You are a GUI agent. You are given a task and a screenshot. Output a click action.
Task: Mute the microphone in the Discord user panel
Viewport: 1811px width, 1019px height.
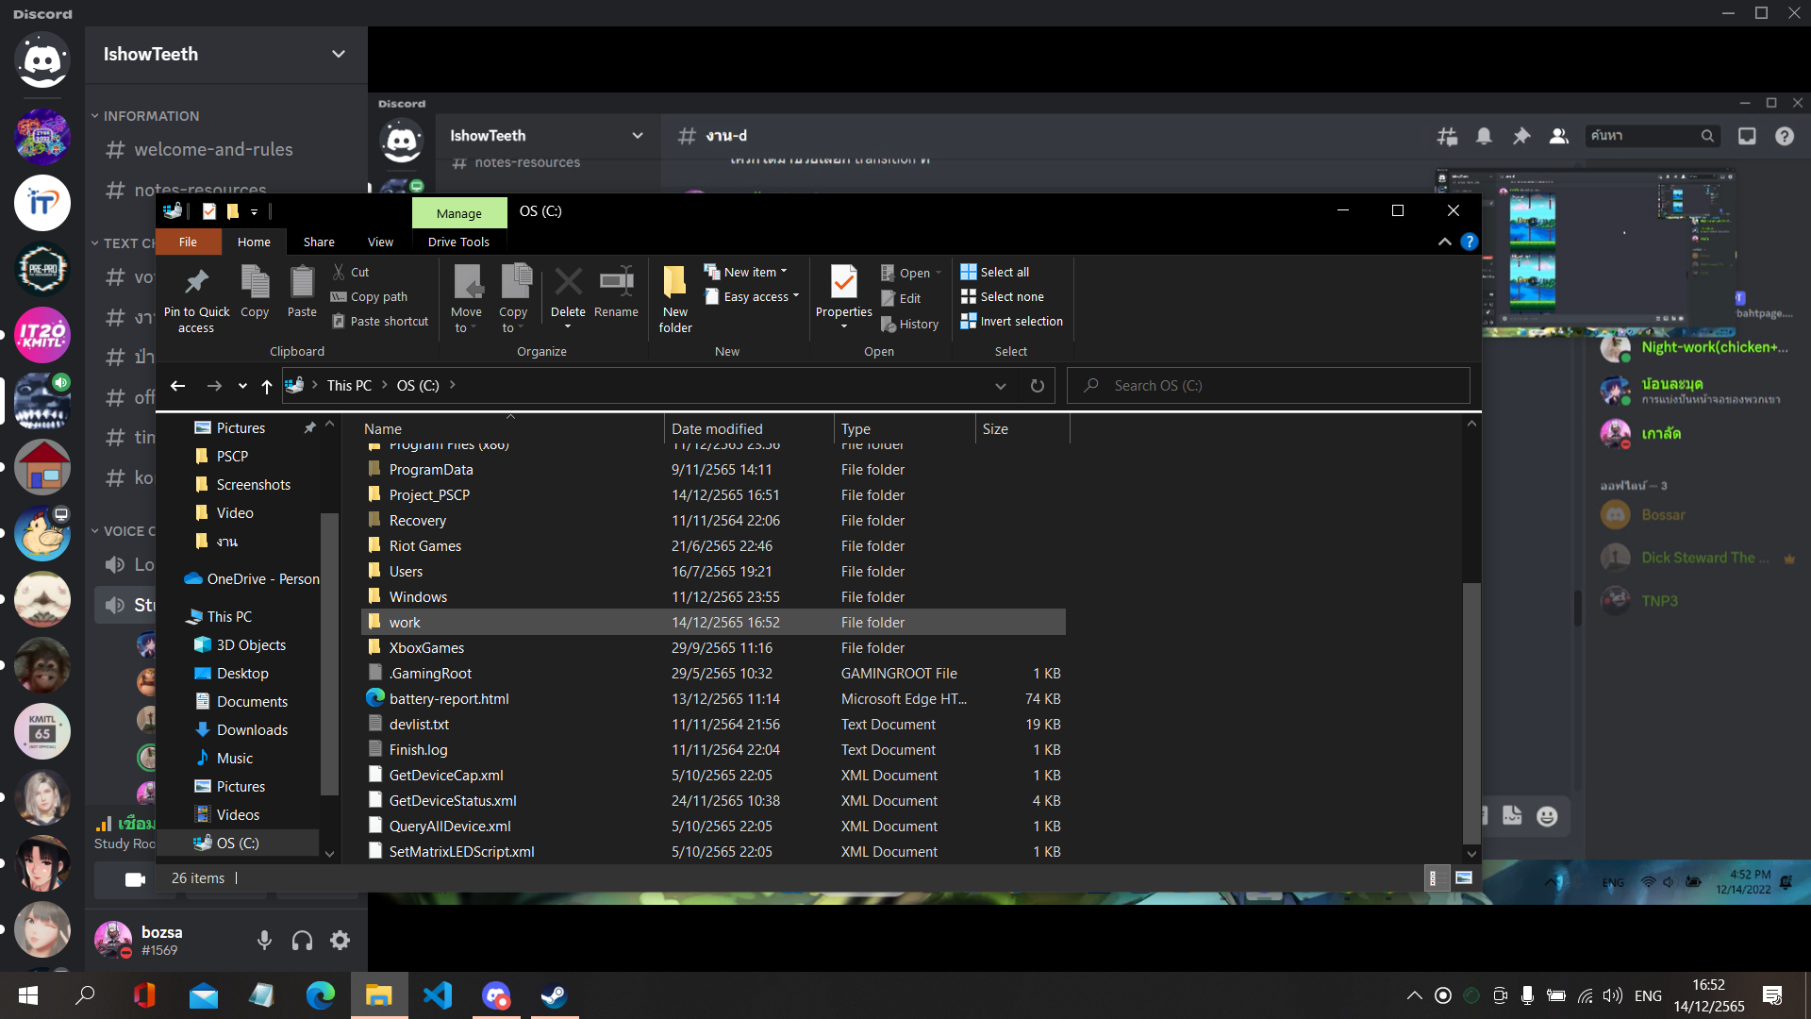click(x=264, y=940)
